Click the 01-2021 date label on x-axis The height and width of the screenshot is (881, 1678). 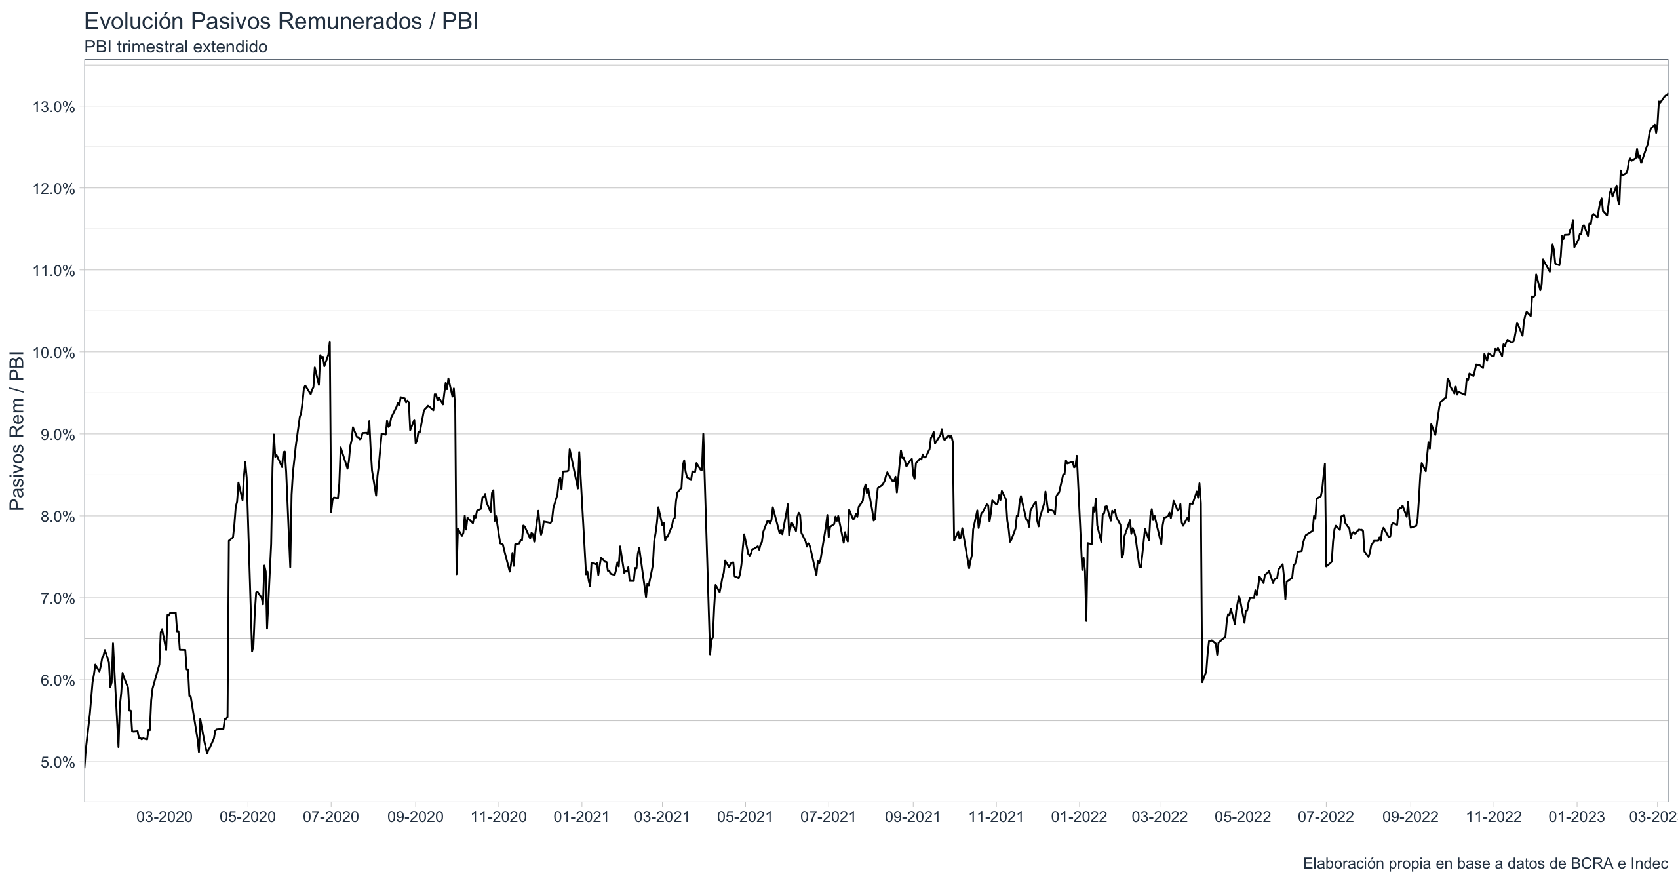click(581, 817)
